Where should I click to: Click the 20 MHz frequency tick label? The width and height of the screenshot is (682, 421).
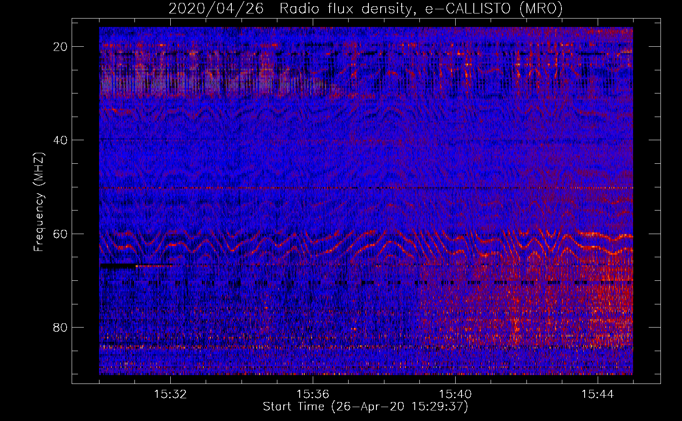[61, 47]
